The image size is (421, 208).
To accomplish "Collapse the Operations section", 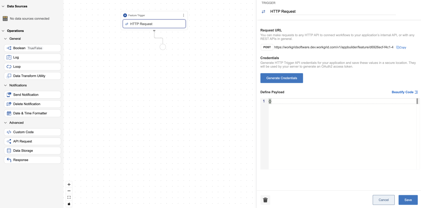I will [3, 31].
